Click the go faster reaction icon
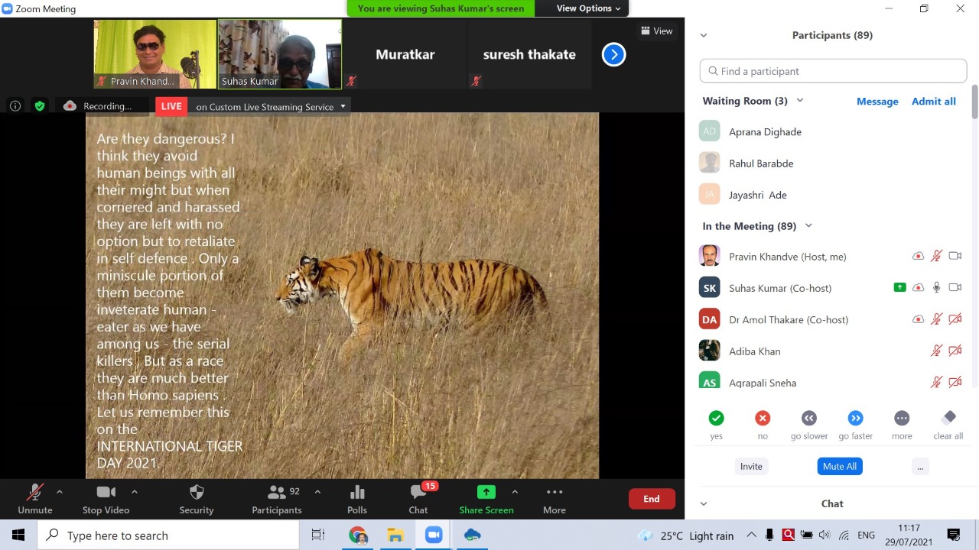The height and width of the screenshot is (550, 979). click(855, 418)
